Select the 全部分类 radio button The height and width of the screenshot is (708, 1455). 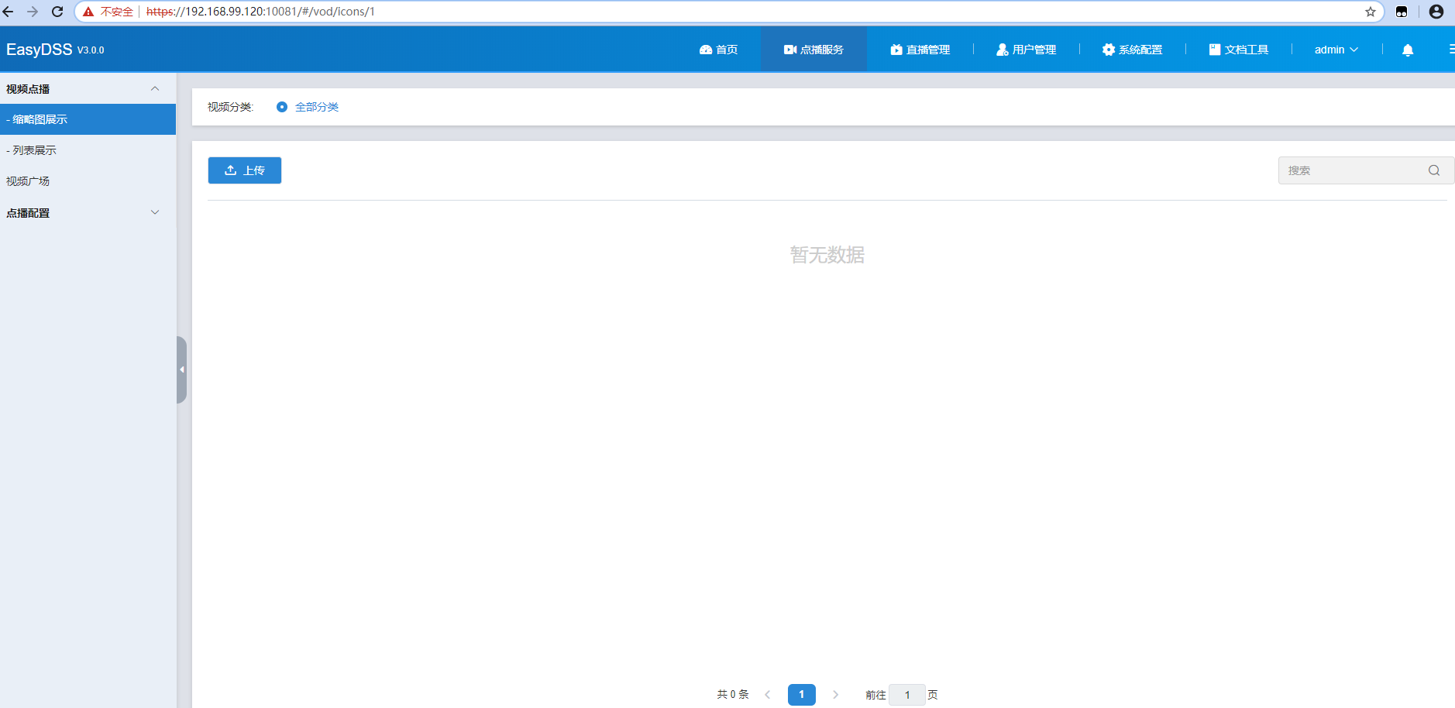click(282, 107)
